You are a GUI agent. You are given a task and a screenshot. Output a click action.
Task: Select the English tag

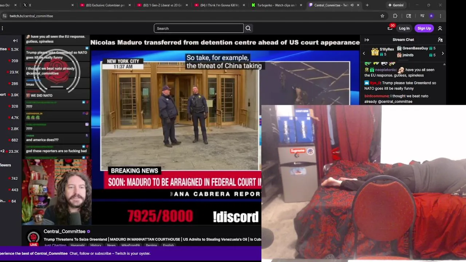pyautogui.click(x=168, y=245)
